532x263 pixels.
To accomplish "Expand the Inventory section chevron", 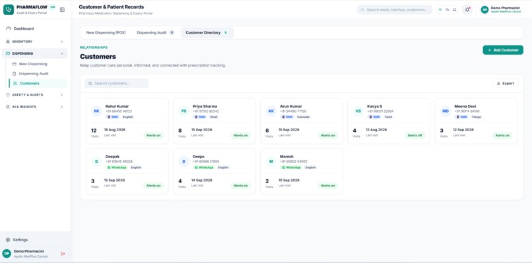I will 62,42.
